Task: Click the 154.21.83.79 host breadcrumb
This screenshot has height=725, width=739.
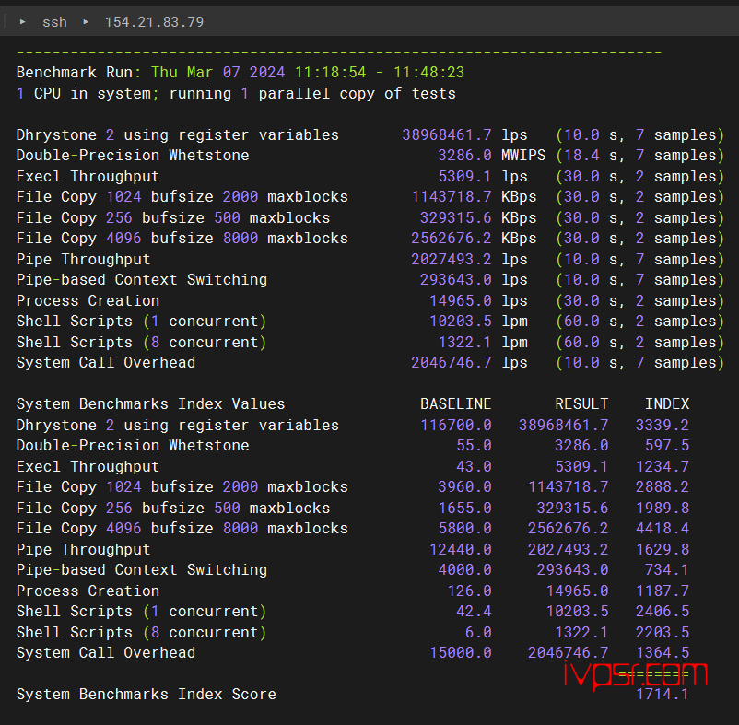Action: click(x=154, y=22)
